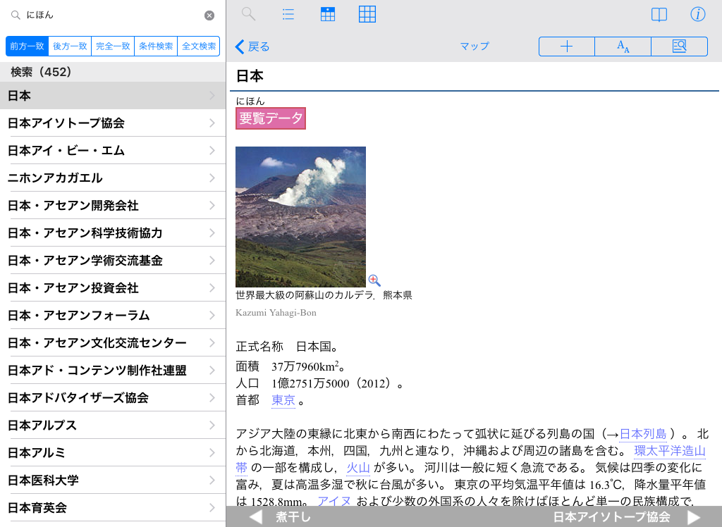722x527 pixels.
Task: Select the small grid calendar icon
Action: coord(327,14)
